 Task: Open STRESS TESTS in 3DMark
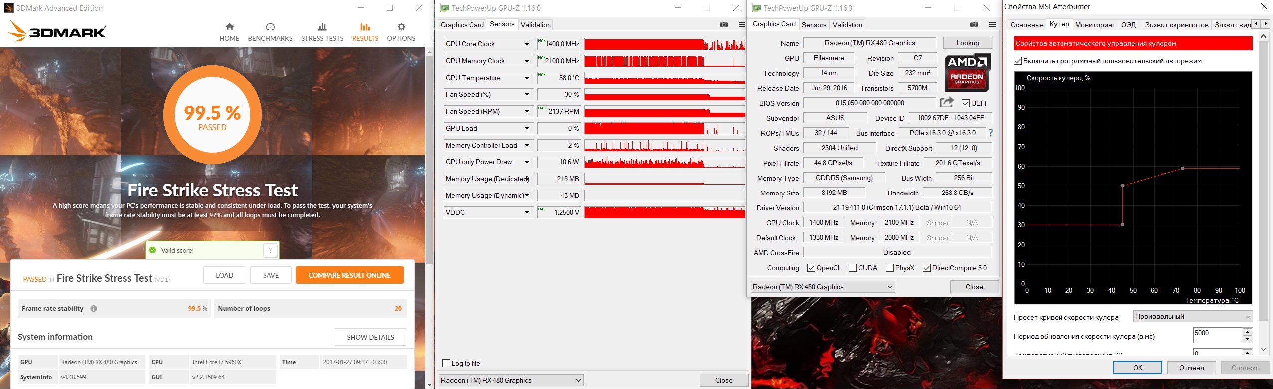(x=322, y=32)
